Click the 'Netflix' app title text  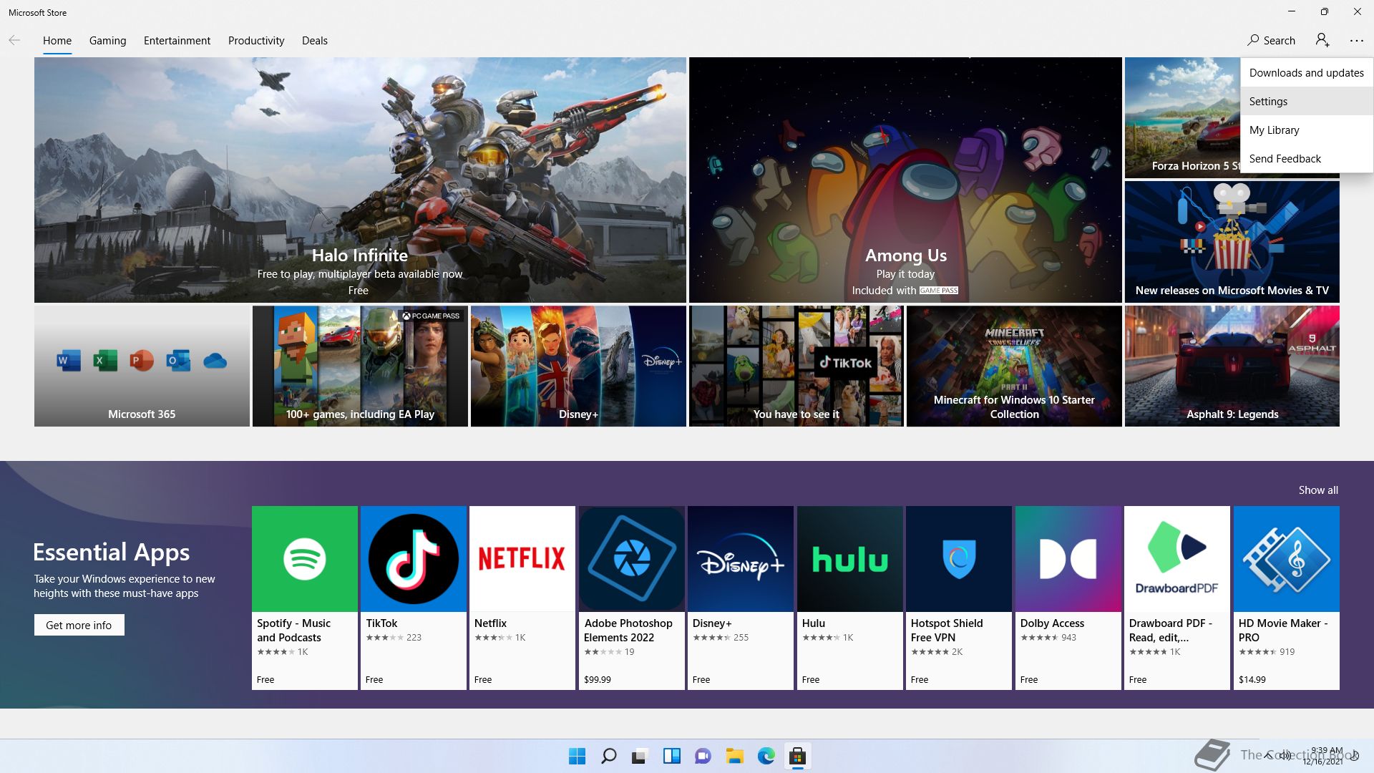490,623
